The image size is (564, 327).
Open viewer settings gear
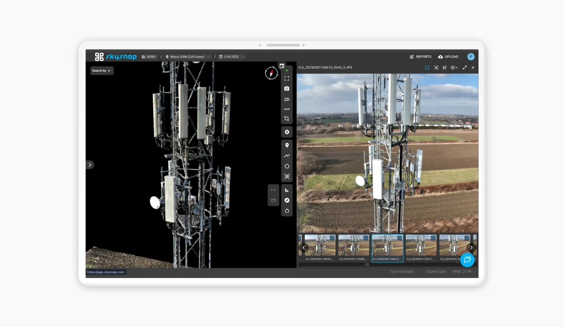pyautogui.click(x=287, y=132)
